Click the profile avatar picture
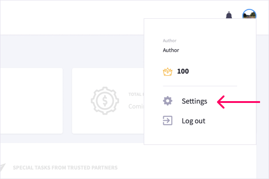The height and width of the screenshot is (179, 269). point(249,14)
